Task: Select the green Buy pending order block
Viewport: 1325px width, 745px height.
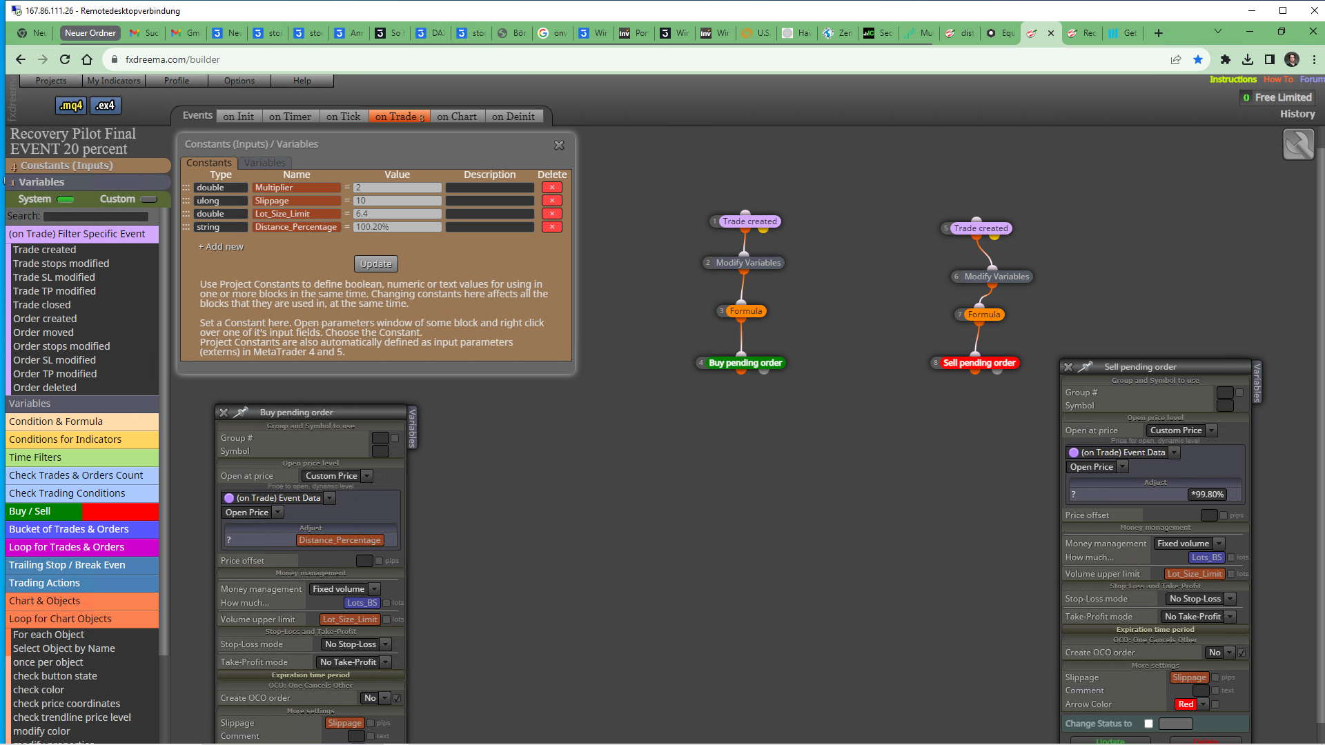Action: pos(745,363)
